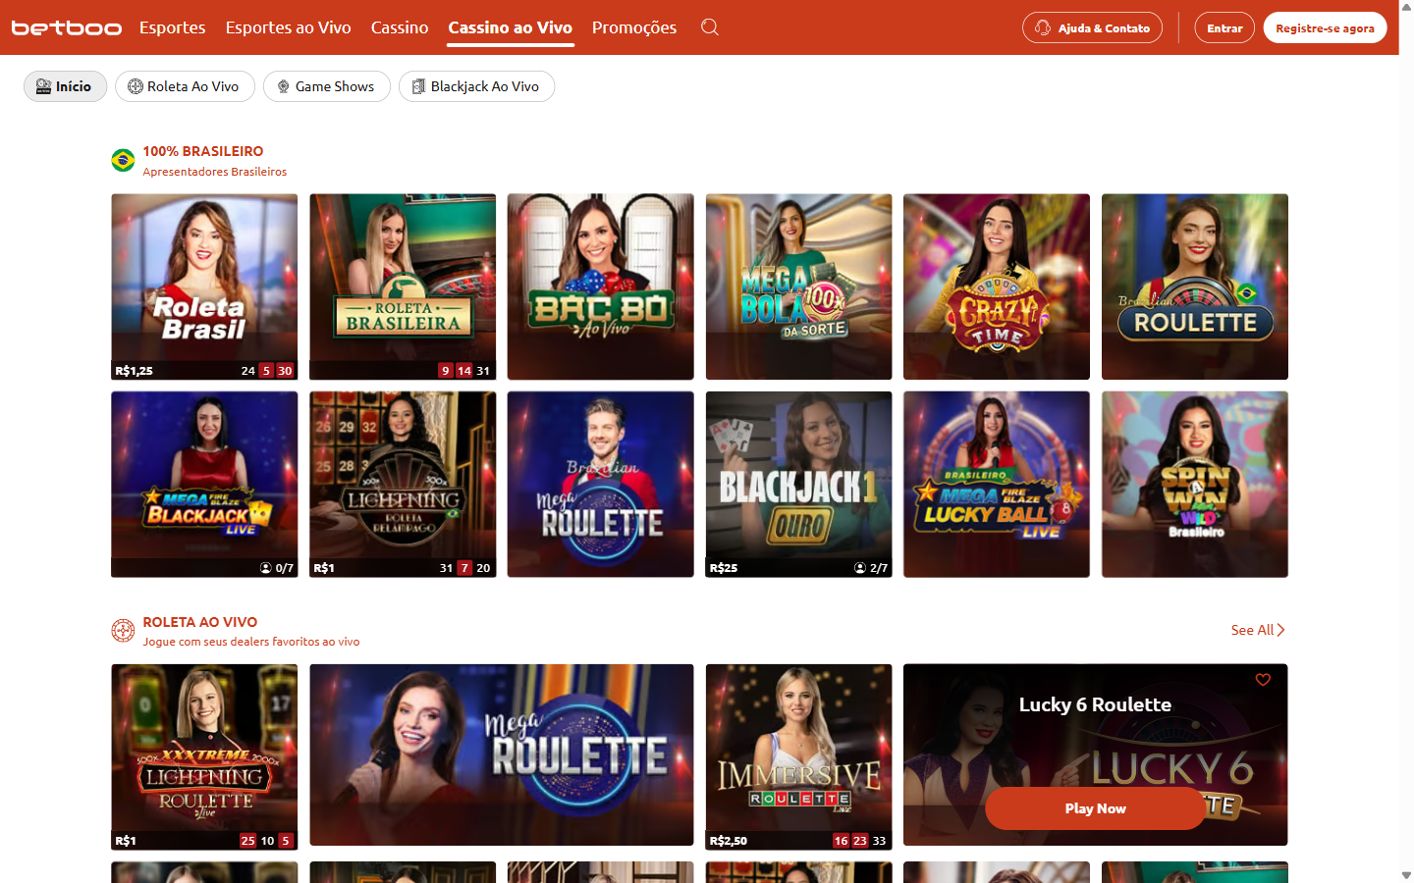The image size is (1414, 883).
Task: Expand roulette list with See All
Action: pos(1258,630)
